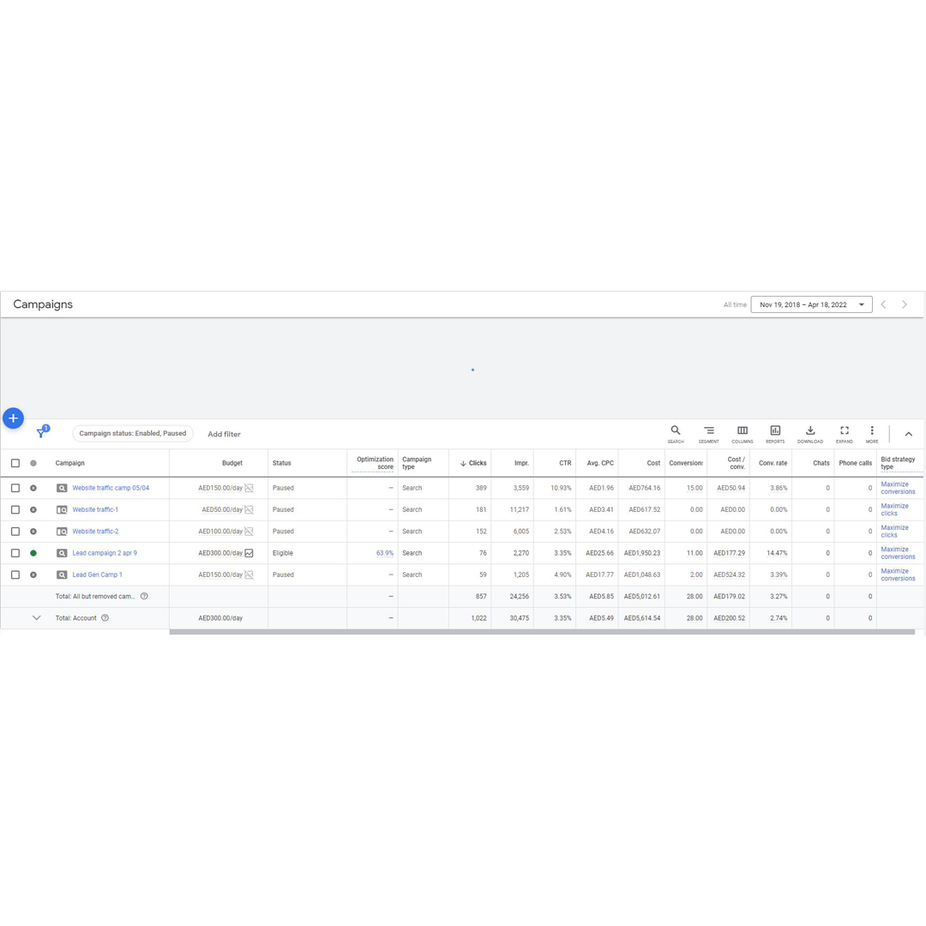
Task: Open the Columns editor
Action: (743, 434)
